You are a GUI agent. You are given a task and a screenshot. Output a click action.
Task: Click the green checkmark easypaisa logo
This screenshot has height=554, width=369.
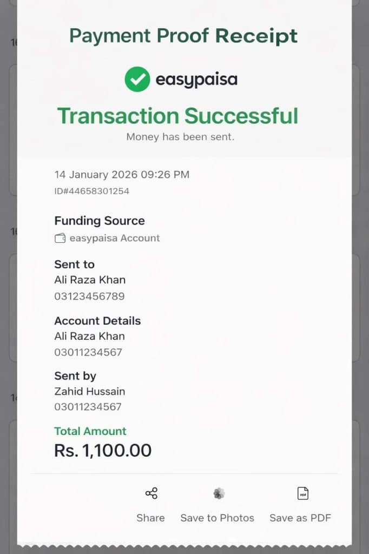coord(137,80)
